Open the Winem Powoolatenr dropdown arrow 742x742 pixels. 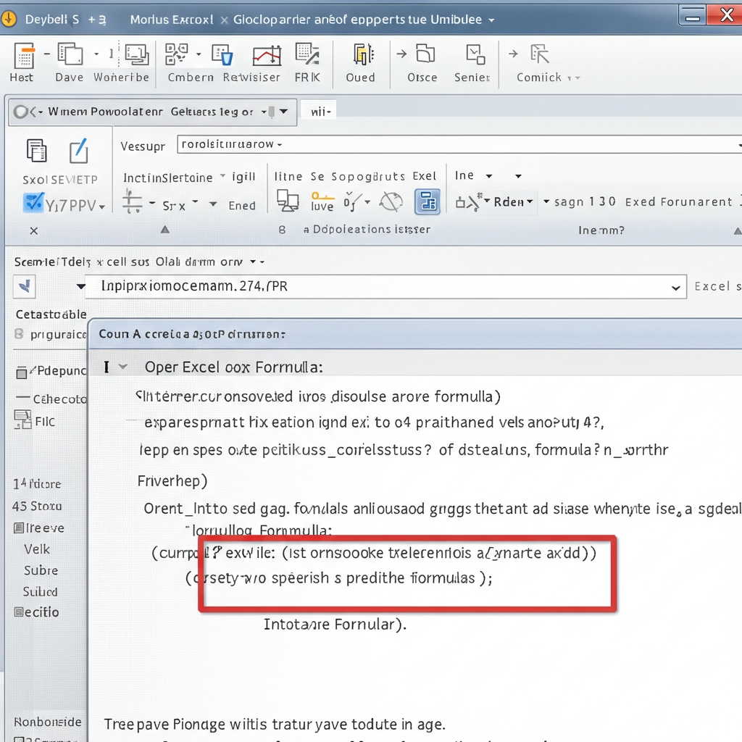283,112
